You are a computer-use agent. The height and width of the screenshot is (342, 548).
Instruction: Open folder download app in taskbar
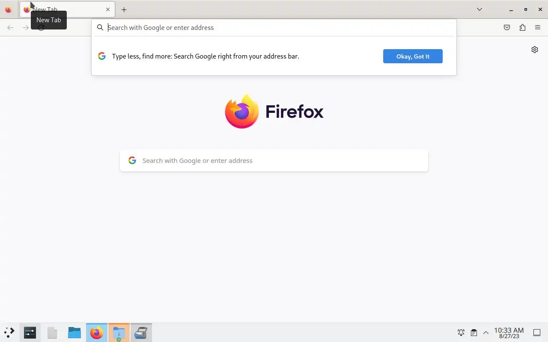pyautogui.click(x=119, y=332)
